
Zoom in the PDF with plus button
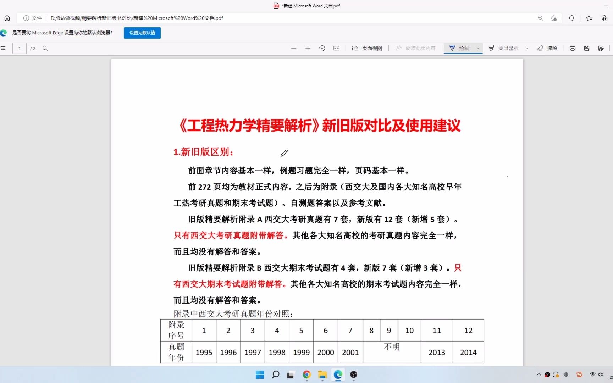[308, 48]
